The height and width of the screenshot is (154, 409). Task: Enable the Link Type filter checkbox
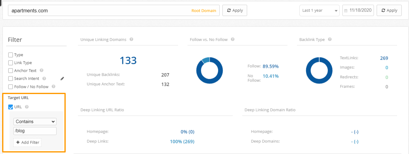coord(10,63)
